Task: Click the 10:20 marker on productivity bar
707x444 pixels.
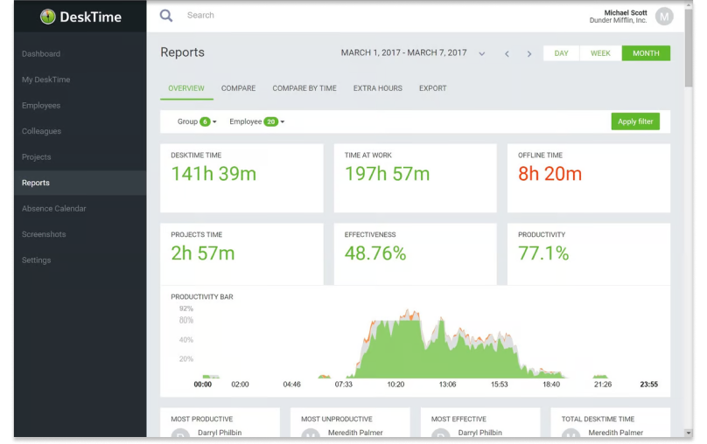Action: click(x=395, y=385)
